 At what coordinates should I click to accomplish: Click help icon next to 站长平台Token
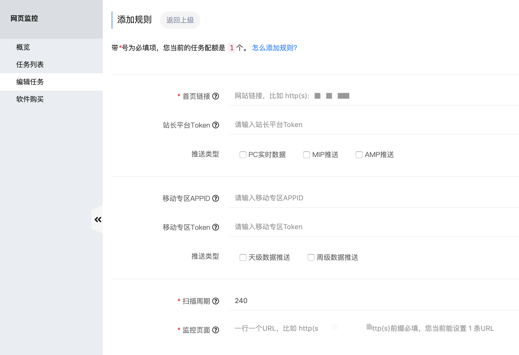click(216, 125)
